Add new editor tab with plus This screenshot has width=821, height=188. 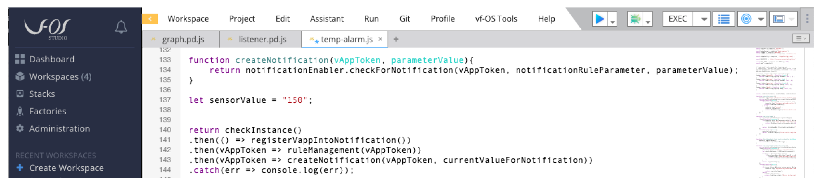pyautogui.click(x=396, y=39)
